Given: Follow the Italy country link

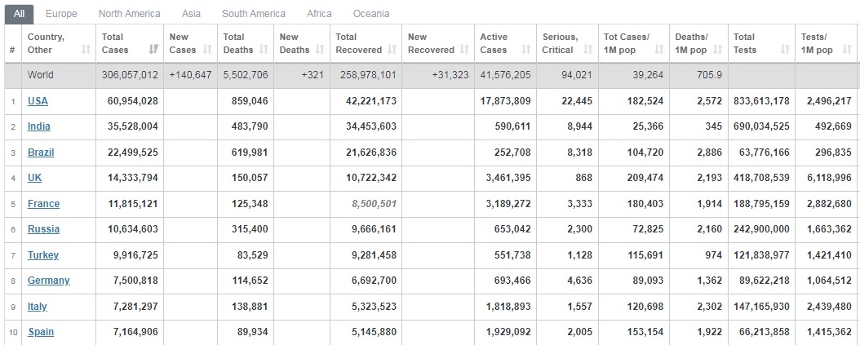Looking at the screenshot, I should tap(38, 306).
